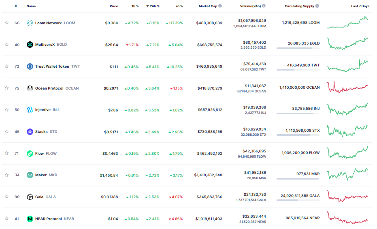Click MultiversX 1h change 1.71%
Viewport: 377px width, 229px height.
point(132,45)
